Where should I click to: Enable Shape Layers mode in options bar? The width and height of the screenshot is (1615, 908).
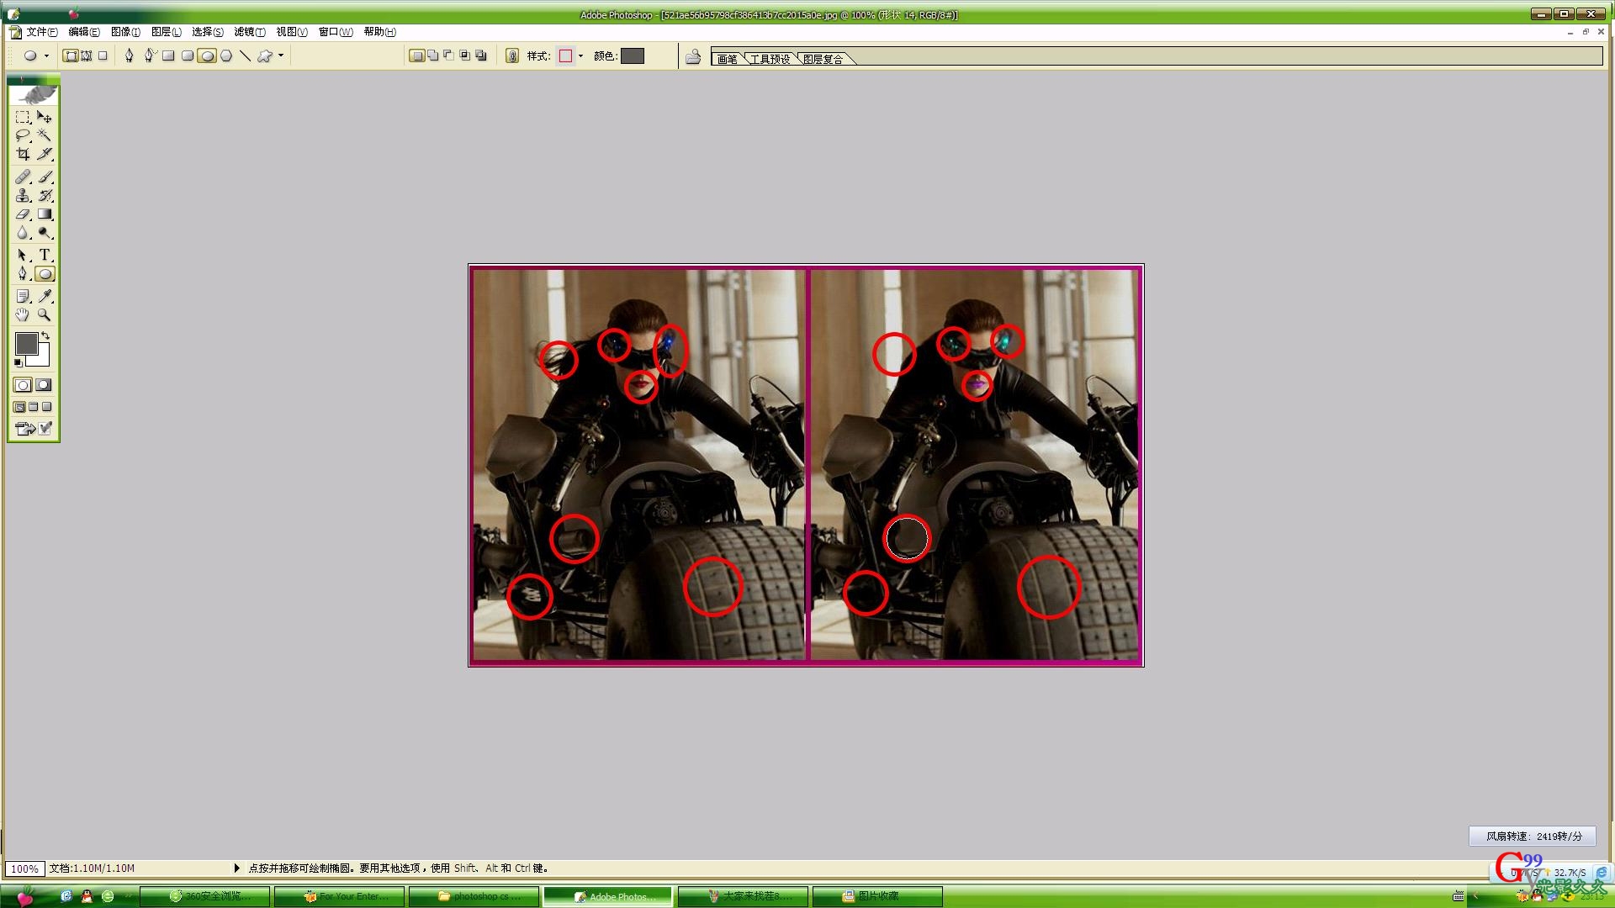click(71, 56)
